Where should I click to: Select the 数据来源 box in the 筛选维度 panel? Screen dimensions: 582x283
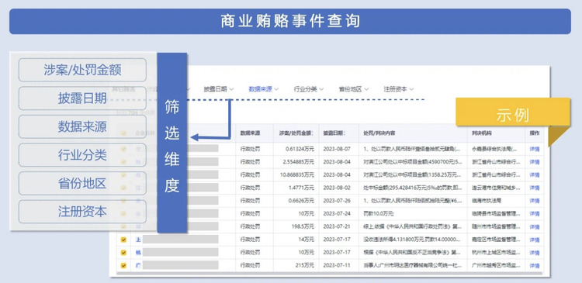82,126
